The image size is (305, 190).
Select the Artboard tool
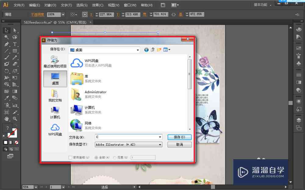pos(6,112)
